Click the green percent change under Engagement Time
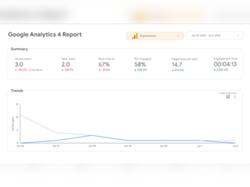This screenshot has width=250, height=187. point(221,70)
